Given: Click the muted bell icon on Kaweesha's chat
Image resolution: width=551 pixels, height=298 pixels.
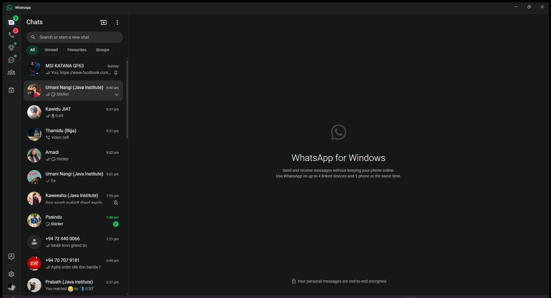Looking at the screenshot, I should pos(116,202).
